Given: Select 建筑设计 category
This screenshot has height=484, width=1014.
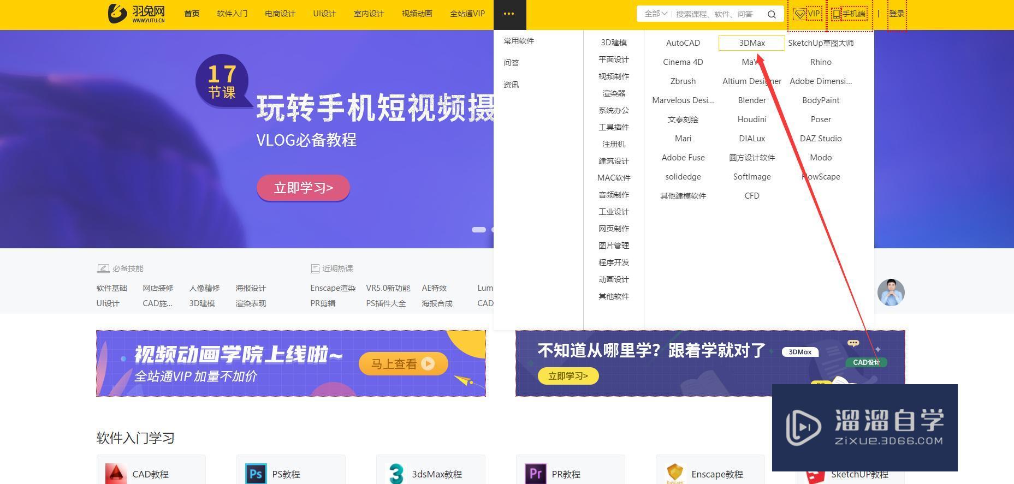Looking at the screenshot, I should [614, 161].
